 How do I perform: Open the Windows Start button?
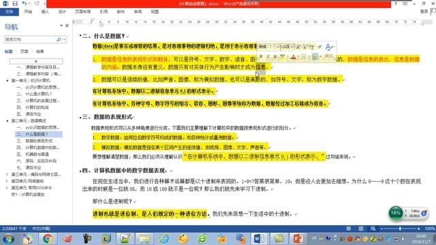(x=8, y=239)
